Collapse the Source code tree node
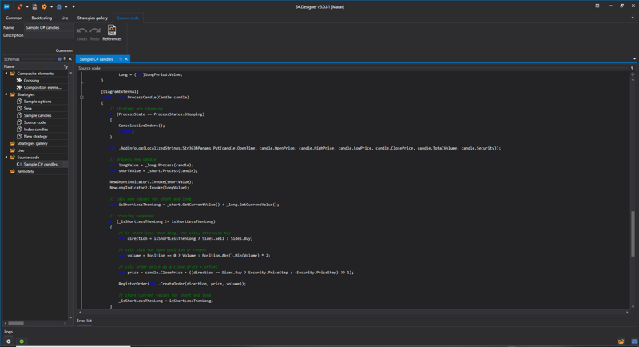Image resolution: width=639 pixels, height=347 pixels. click(x=6, y=158)
